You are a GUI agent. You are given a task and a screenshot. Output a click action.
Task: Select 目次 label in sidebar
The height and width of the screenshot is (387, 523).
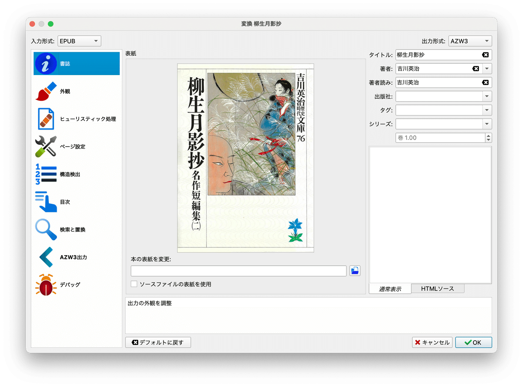click(65, 202)
